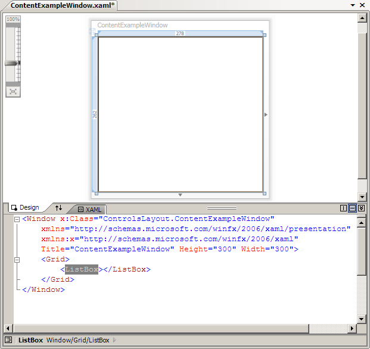Viewport: 370px width, 349px height.
Task: Click the XAML horizontal scrollbar thumb
Action: pyautogui.click(x=161, y=328)
